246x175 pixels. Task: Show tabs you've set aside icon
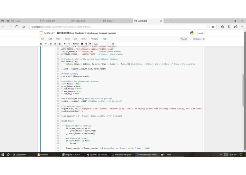2,21
